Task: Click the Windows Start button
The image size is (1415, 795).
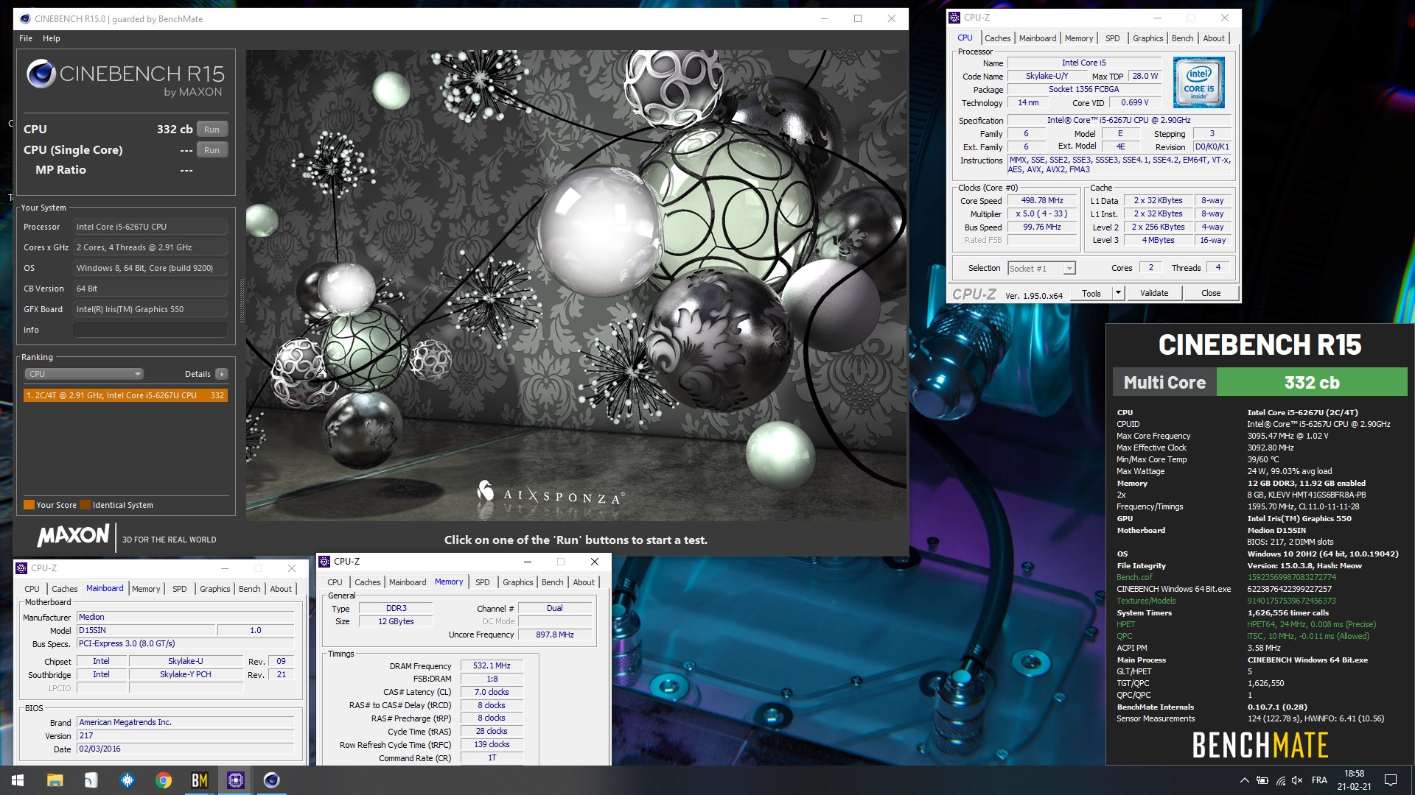Action: pyautogui.click(x=18, y=780)
